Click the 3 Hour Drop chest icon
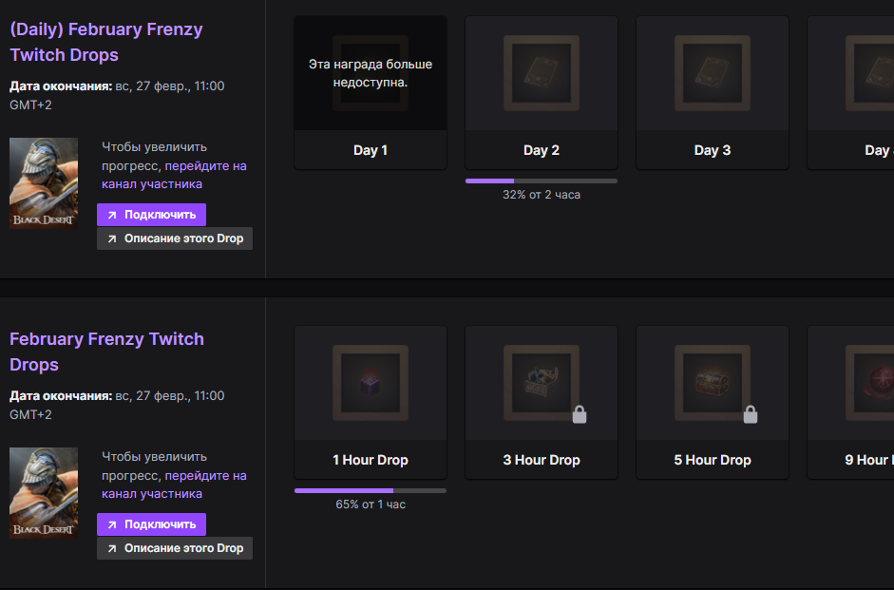The width and height of the screenshot is (894, 590). (x=542, y=383)
